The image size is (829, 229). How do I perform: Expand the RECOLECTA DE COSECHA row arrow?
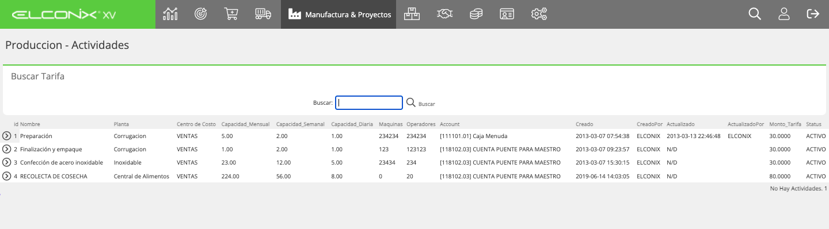coord(6,176)
